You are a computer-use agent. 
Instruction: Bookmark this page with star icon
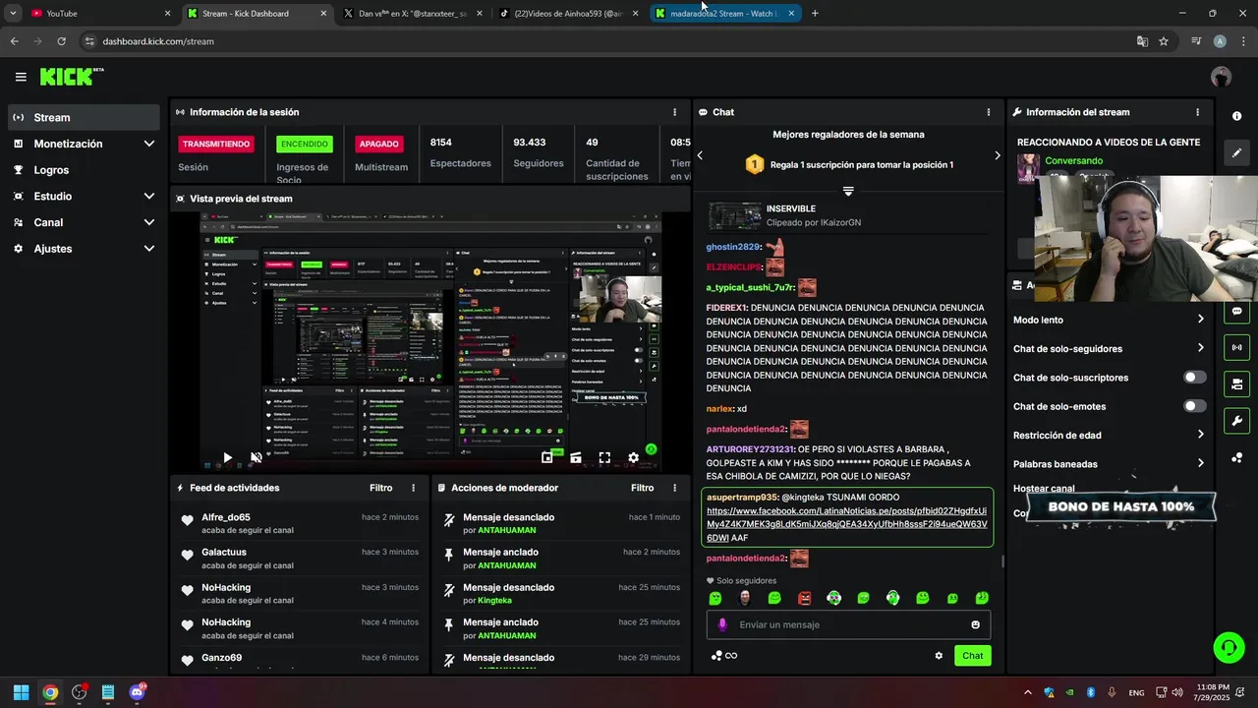[1164, 41]
